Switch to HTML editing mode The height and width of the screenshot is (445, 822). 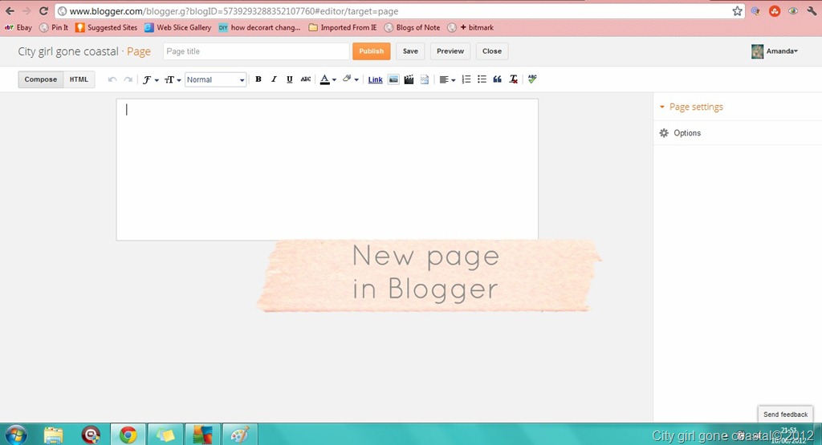pos(79,79)
